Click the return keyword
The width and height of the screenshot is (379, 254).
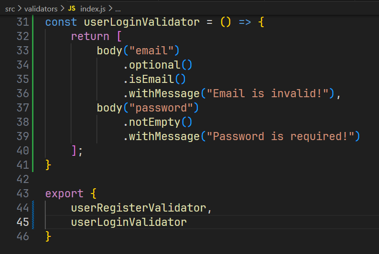[90, 37]
